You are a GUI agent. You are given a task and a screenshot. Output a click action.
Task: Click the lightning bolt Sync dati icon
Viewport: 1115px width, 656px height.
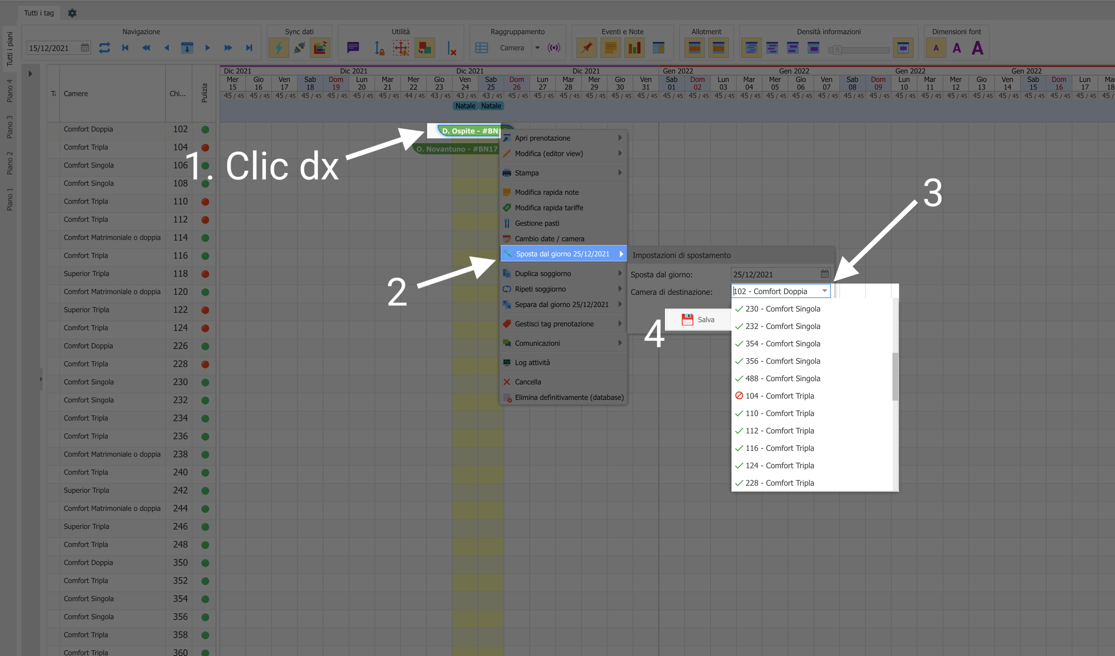[x=279, y=48]
